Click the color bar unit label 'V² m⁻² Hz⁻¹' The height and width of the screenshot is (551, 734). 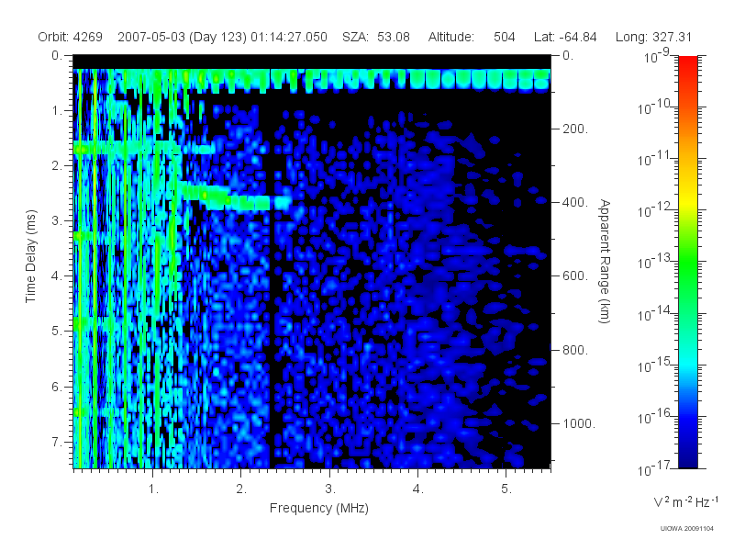coord(685,502)
